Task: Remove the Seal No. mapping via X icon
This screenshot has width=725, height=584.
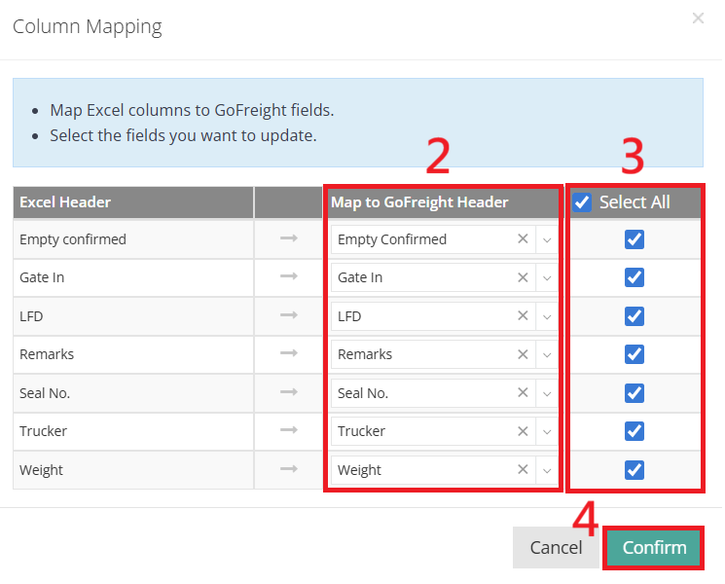Action: 523,392
